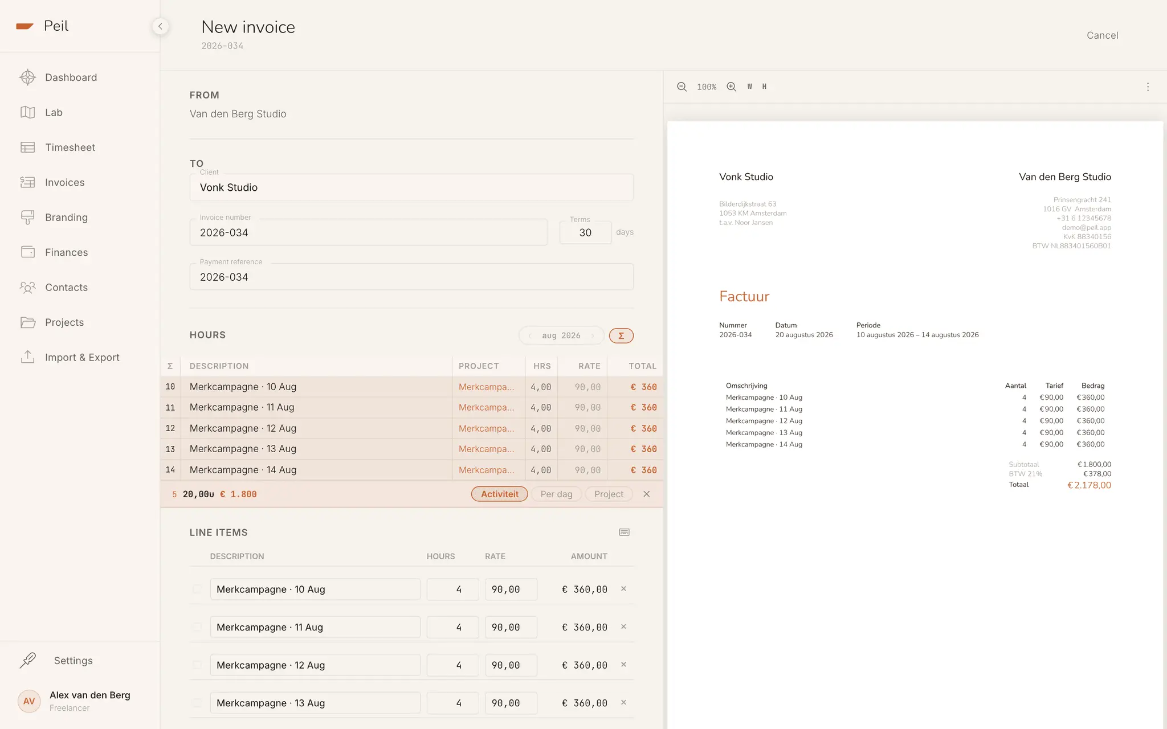Edit the description of the 13 Aug line item
Screen dimensions: 1167x729
[315, 703]
